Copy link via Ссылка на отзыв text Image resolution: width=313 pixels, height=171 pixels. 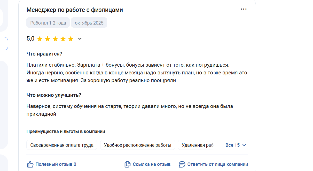coord(152,164)
